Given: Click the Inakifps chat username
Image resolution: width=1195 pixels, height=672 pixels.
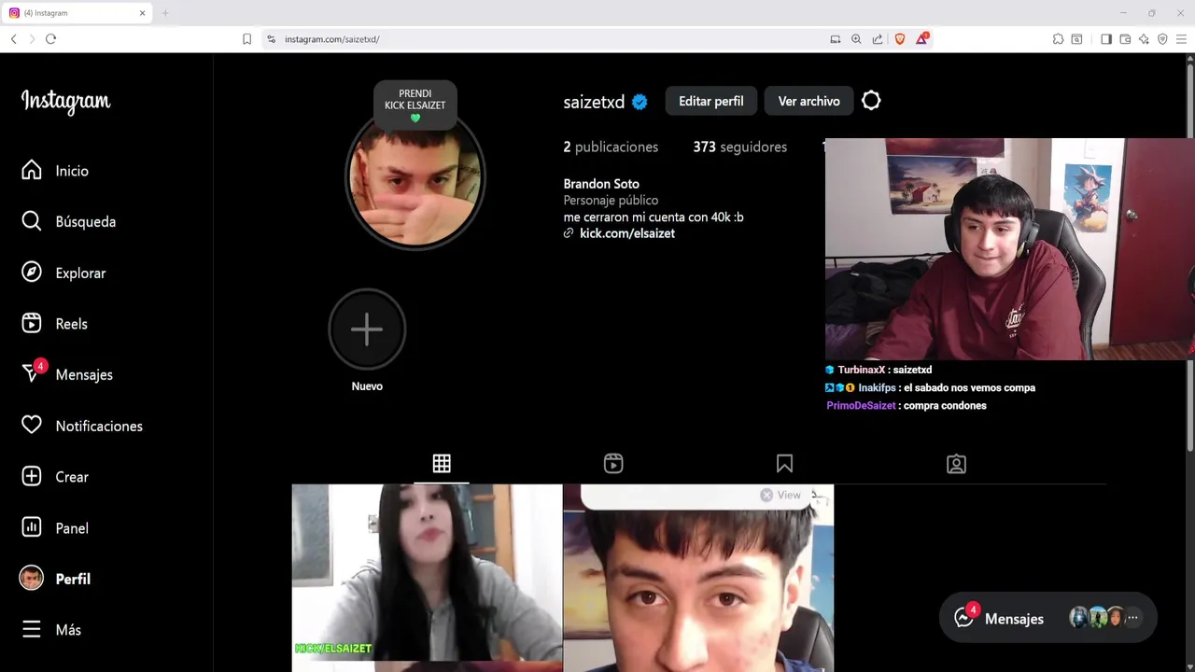Looking at the screenshot, I should coord(878,387).
